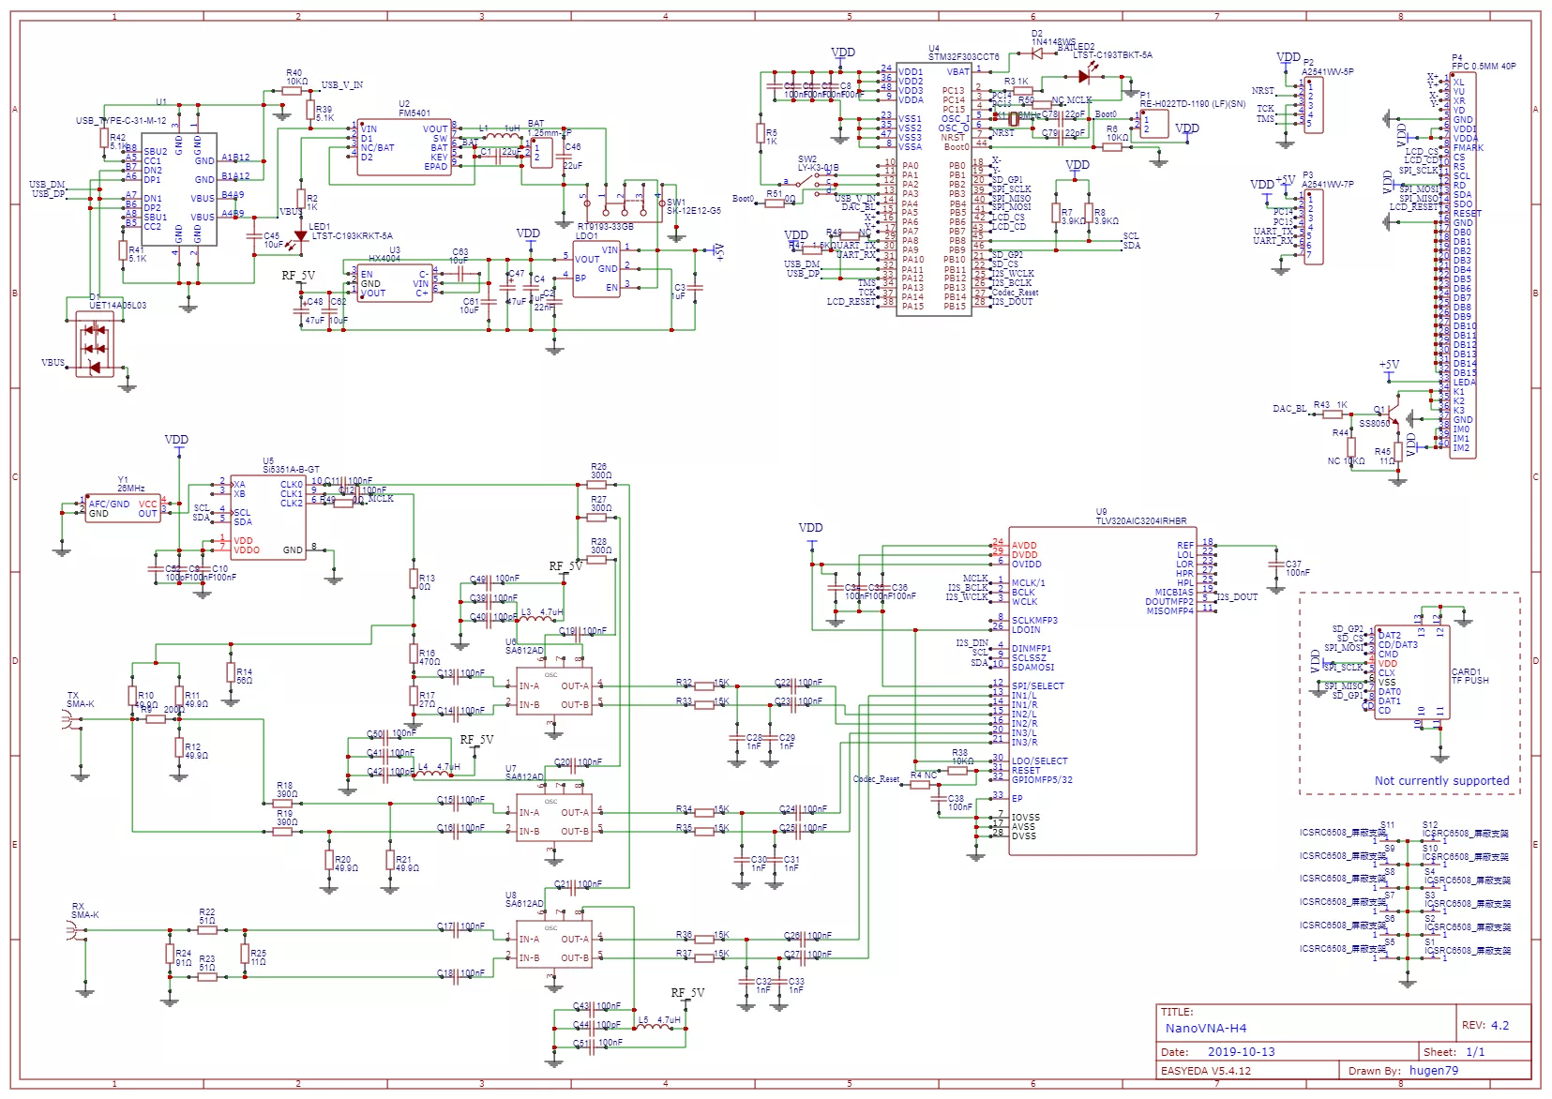Select the R17 27Ω resistor label
The width and height of the screenshot is (1552, 1099).
(x=427, y=700)
